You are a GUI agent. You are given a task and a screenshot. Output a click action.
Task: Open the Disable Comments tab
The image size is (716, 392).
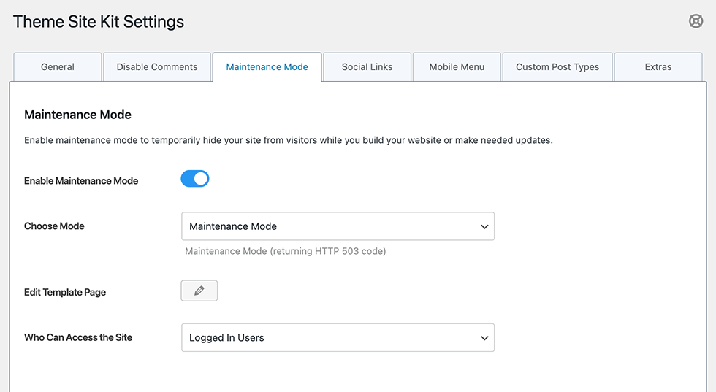tap(157, 67)
